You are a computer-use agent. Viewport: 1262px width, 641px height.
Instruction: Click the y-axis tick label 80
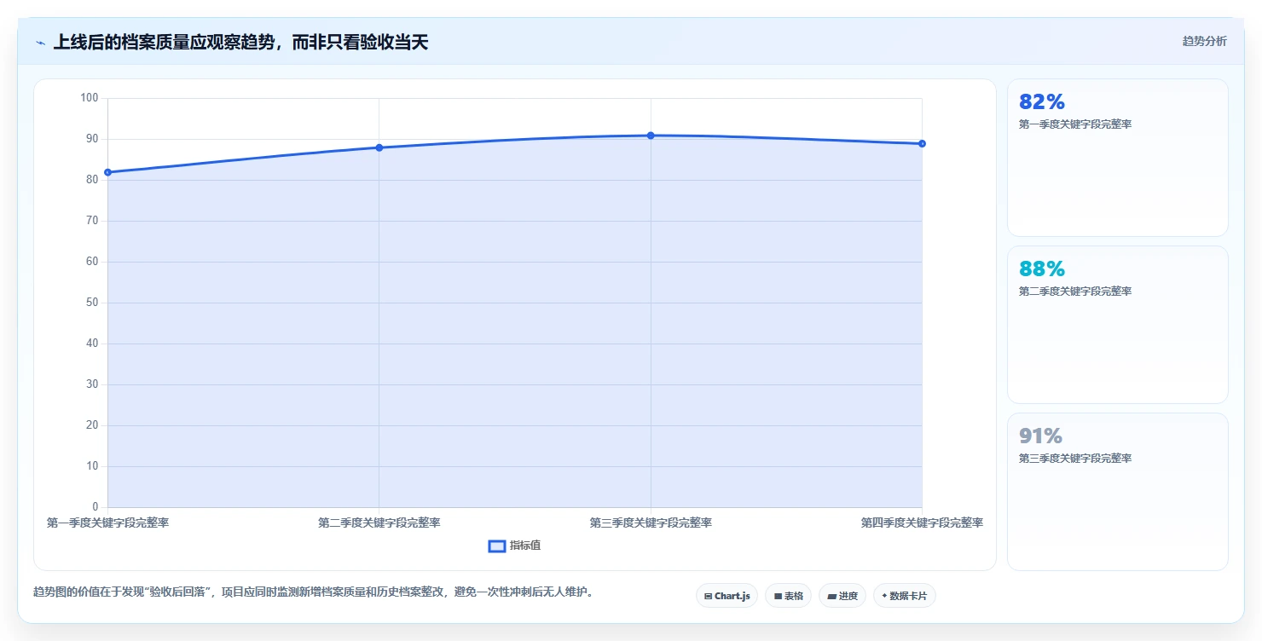pyautogui.click(x=93, y=180)
